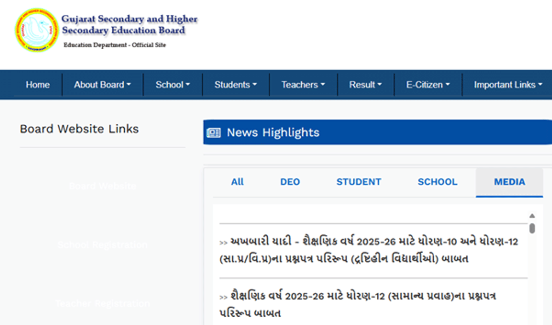552x325 pixels.
Task: Switch to the DEO news filter
Action: (290, 182)
